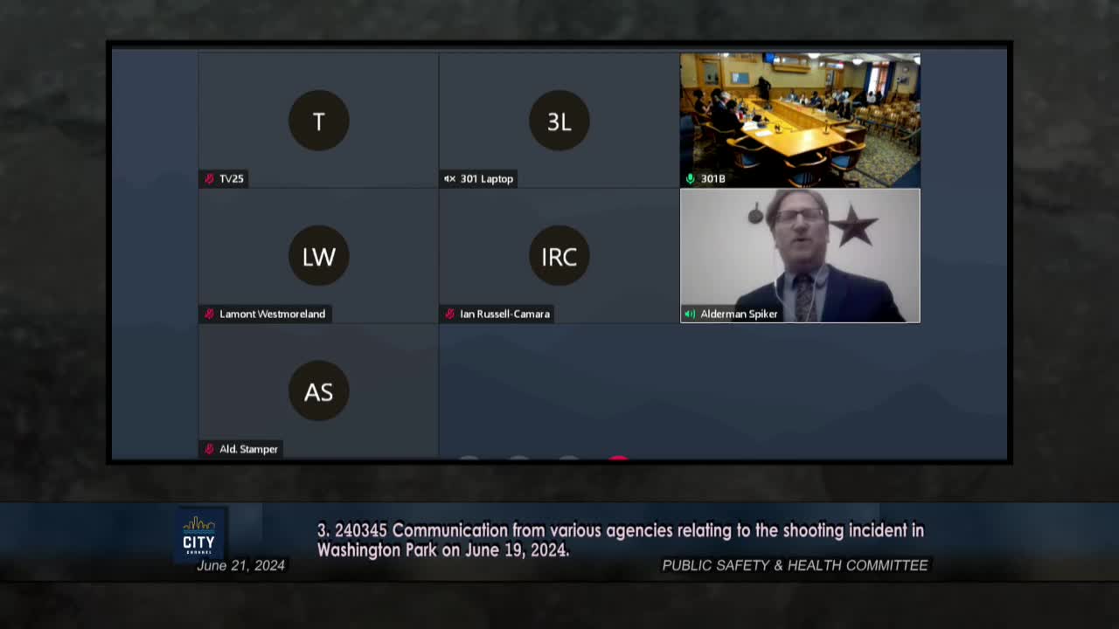Click the TV25 participant name label
The width and height of the screenshot is (1119, 629).
coord(232,178)
